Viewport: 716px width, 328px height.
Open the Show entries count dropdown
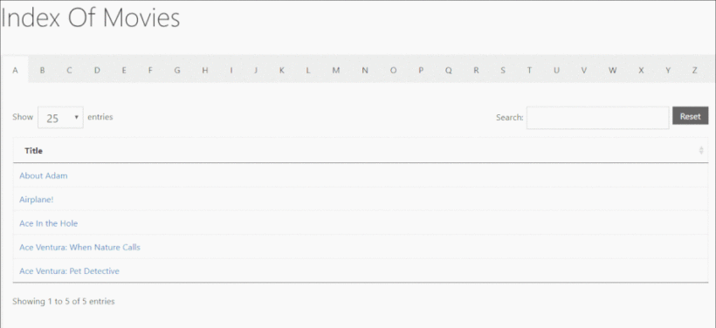coord(60,118)
